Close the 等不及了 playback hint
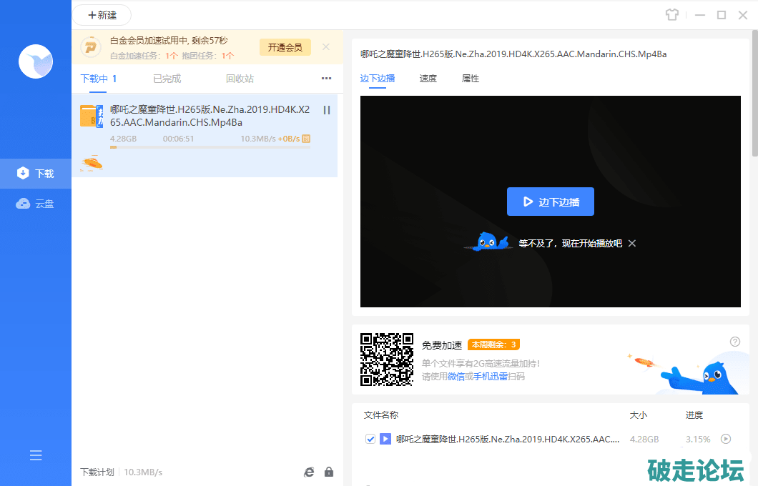This screenshot has width=758, height=486. [x=632, y=243]
